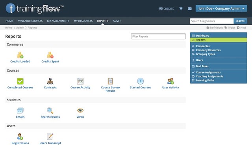
Task: Select the highlighted Reports sidebar item
Action: [x=219, y=40]
